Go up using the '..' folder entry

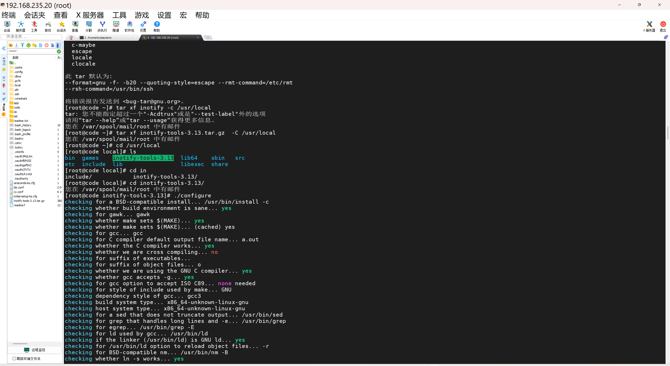13,63
